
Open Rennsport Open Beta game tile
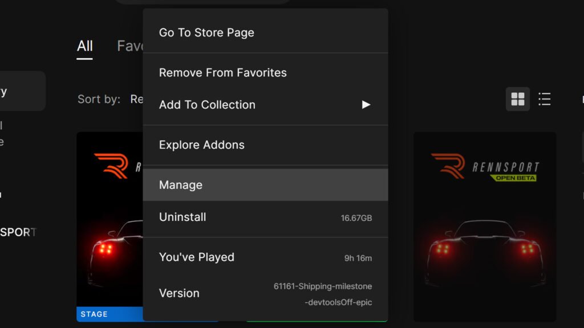point(485,227)
